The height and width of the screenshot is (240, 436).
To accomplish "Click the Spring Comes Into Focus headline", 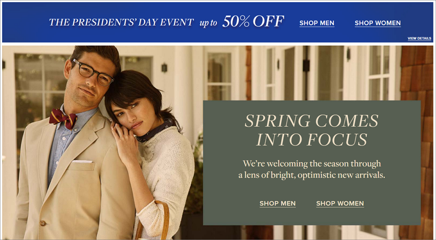I will click(x=311, y=130).
